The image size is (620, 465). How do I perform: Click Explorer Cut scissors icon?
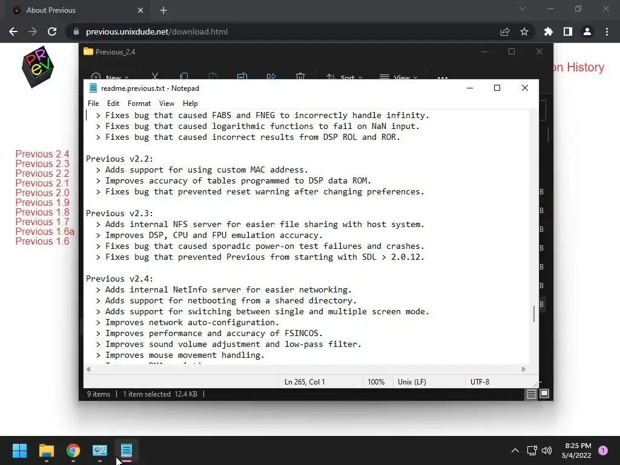155,76
